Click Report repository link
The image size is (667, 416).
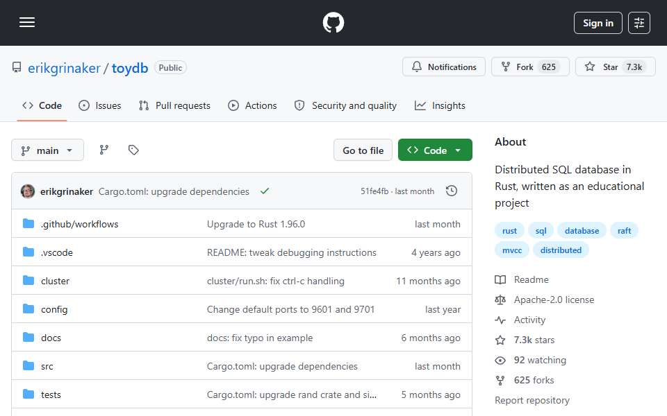[x=532, y=400]
